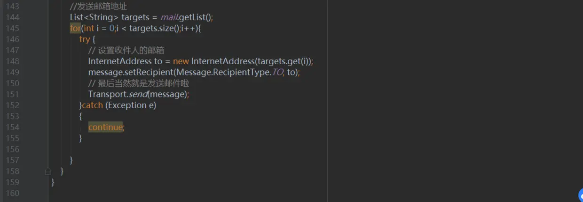This screenshot has width=583, height=202.
Task: Place cursor on highlighted 'continue' keyword
Action: [x=105, y=127]
